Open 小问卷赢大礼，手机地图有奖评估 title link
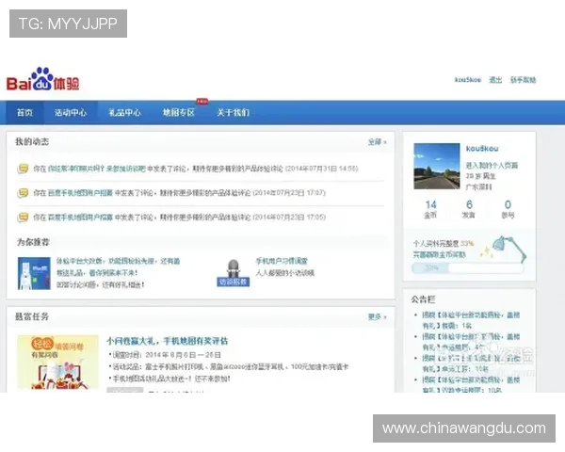The width and height of the screenshot is (565, 452). tap(168, 341)
